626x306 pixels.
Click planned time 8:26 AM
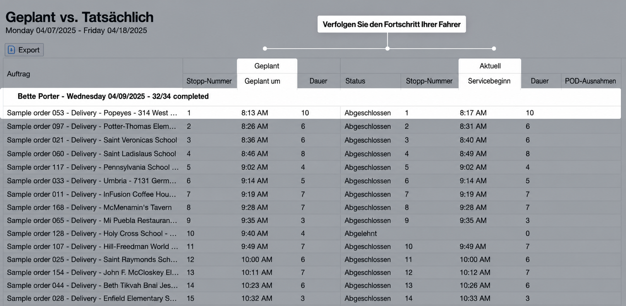pos(255,126)
